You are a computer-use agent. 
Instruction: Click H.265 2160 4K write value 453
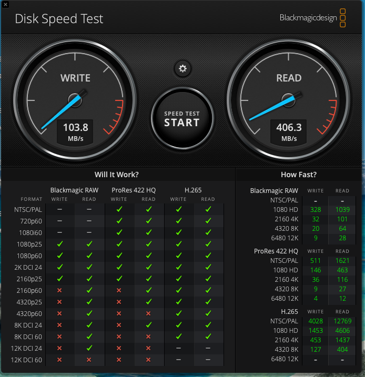(x=316, y=340)
